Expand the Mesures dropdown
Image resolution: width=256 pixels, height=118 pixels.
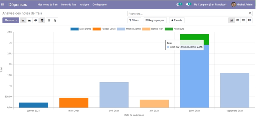11,20
